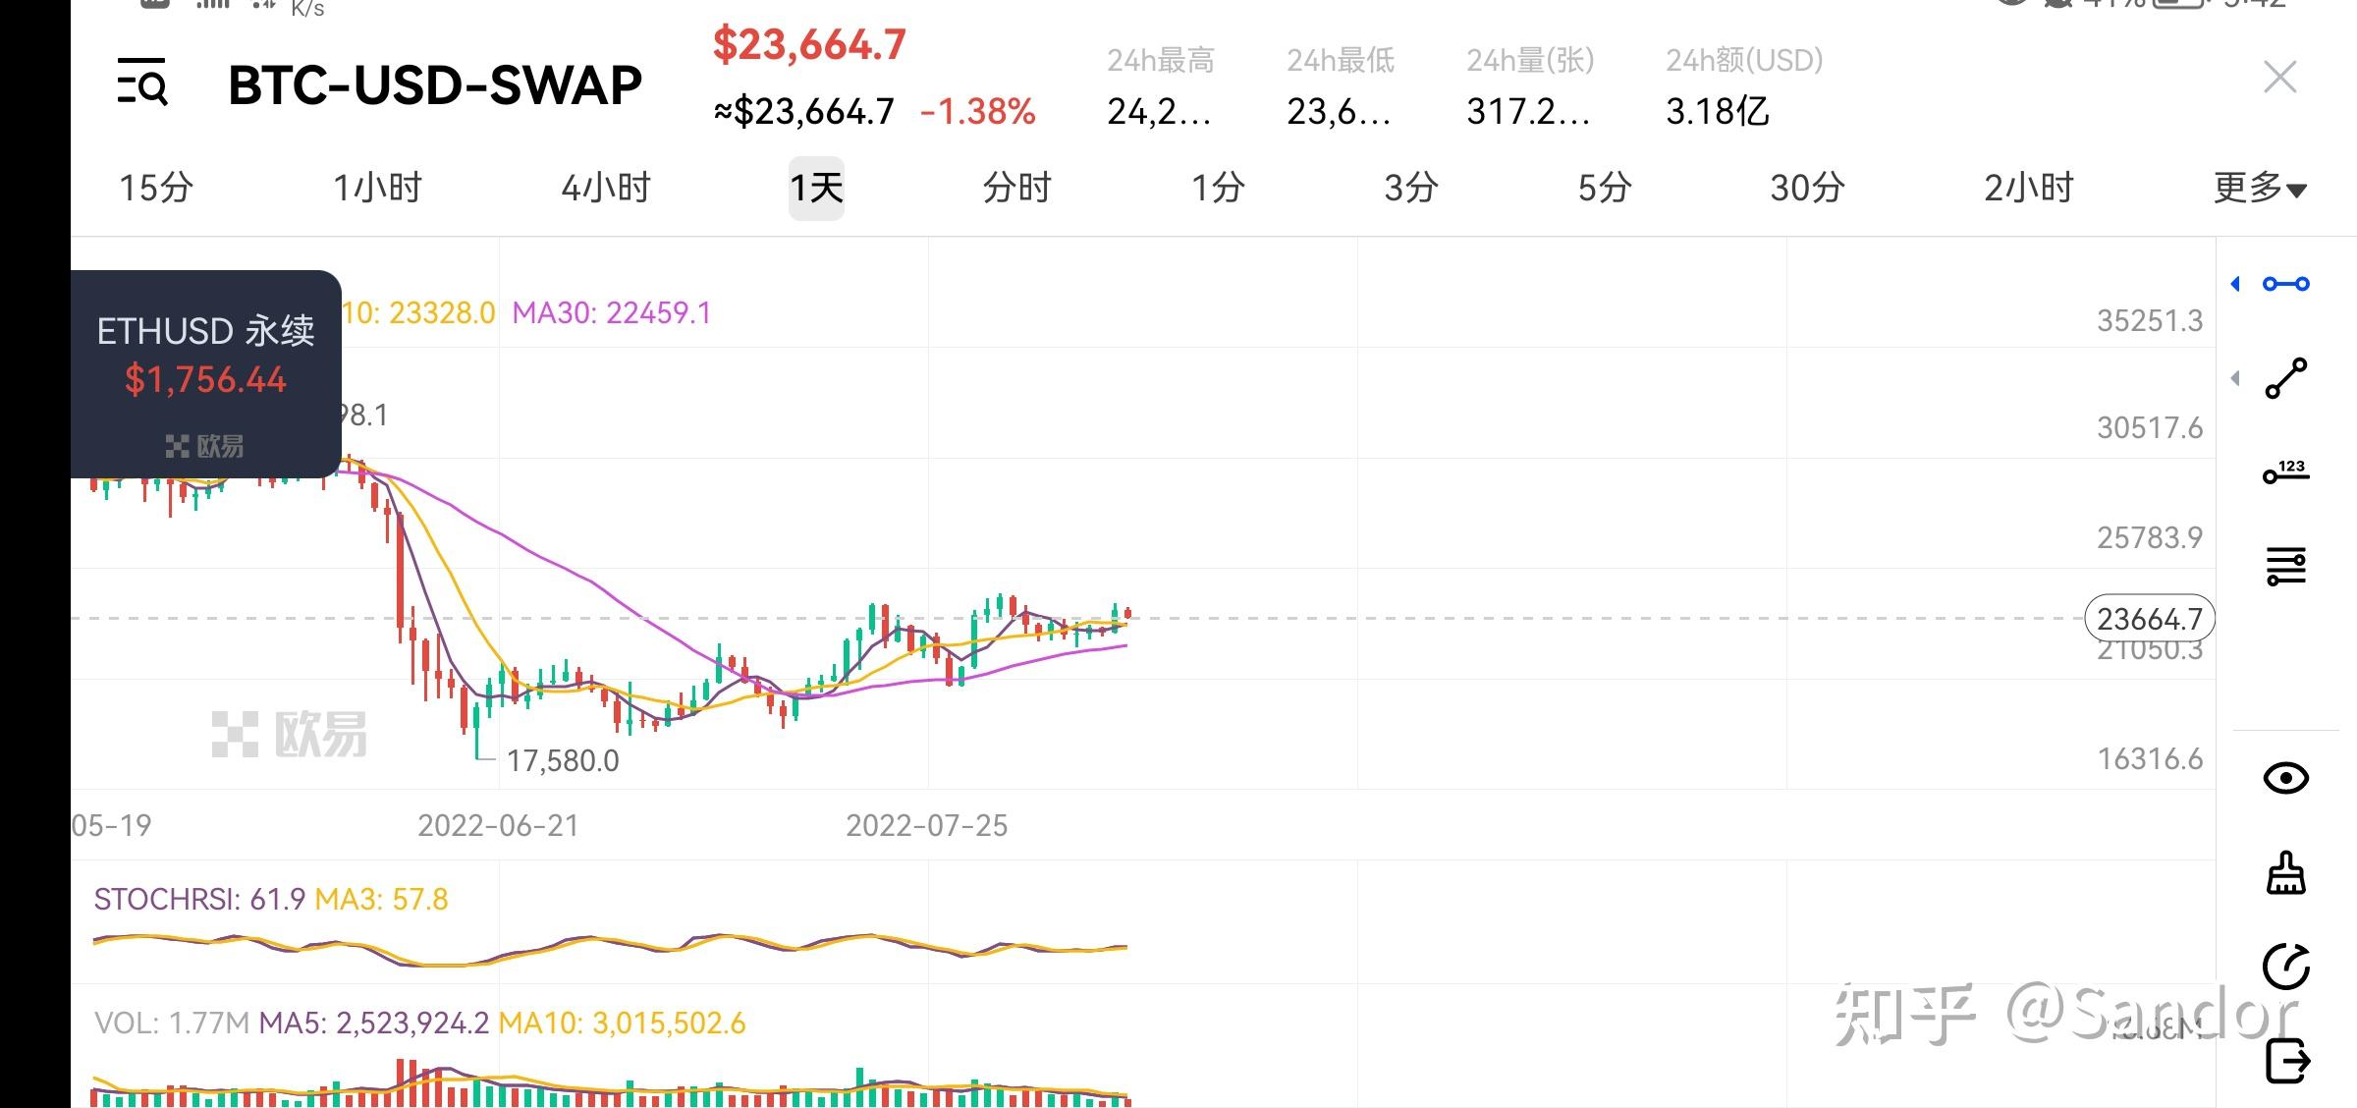Switch to the 1分 timeframe
Image resolution: width=2357 pixels, height=1108 pixels.
(1218, 188)
